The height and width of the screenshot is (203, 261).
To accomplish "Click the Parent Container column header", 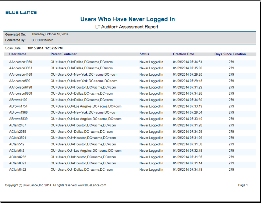I will point(64,54).
